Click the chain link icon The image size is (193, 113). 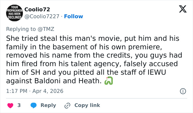pos(67,105)
